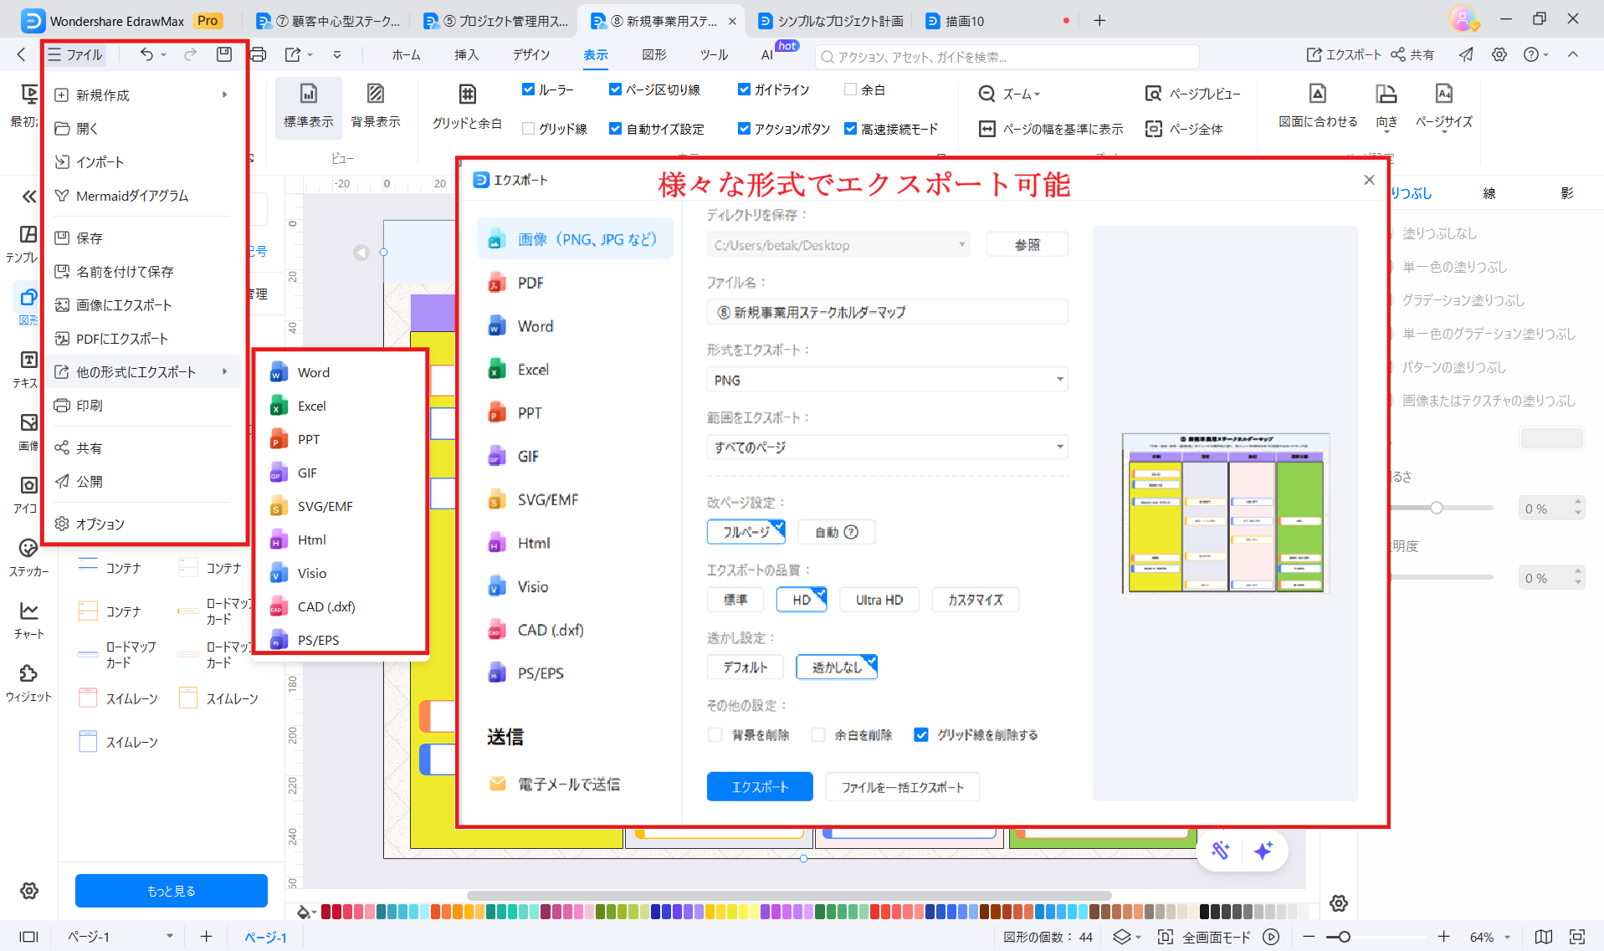Click the search actions input box
This screenshot has width=1604, height=951.
coord(1007,57)
